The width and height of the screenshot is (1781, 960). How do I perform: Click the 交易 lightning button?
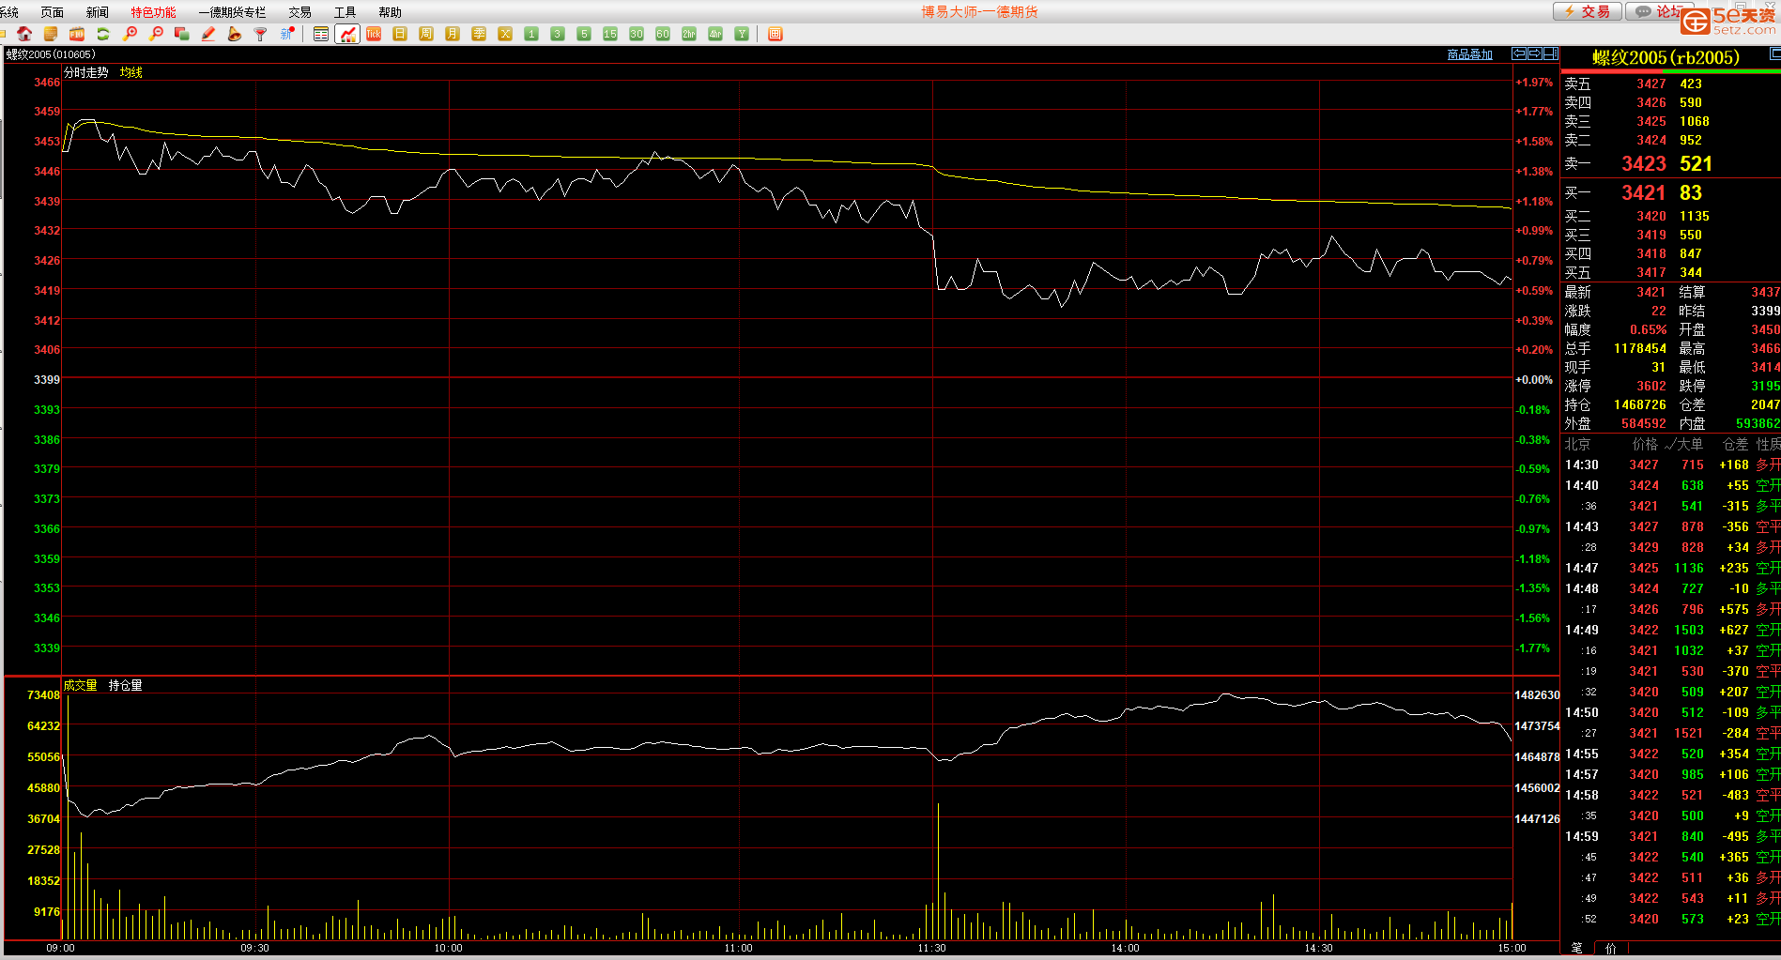click(1587, 11)
